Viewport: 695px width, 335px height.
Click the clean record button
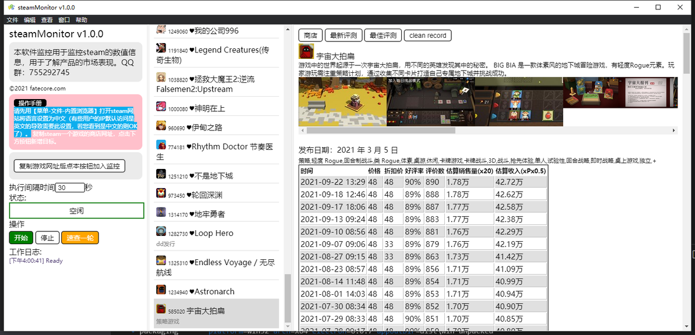pos(428,36)
